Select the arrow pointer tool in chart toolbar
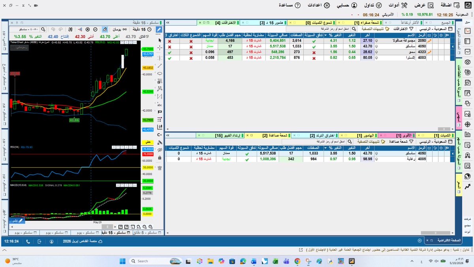The image size is (474, 267). [160, 40]
